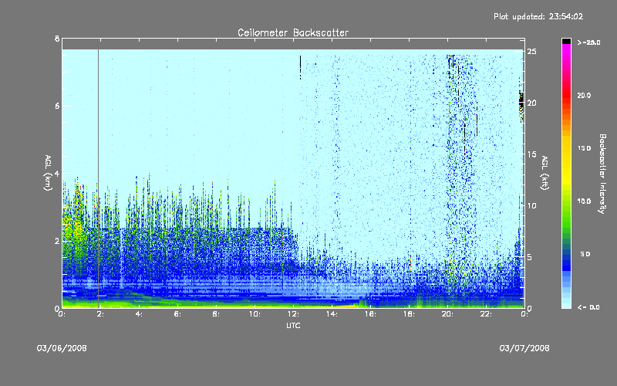The width and height of the screenshot is (617, 386).
Task: Click the "20.0" colorbar label
Action: click(x=584, y=95)
